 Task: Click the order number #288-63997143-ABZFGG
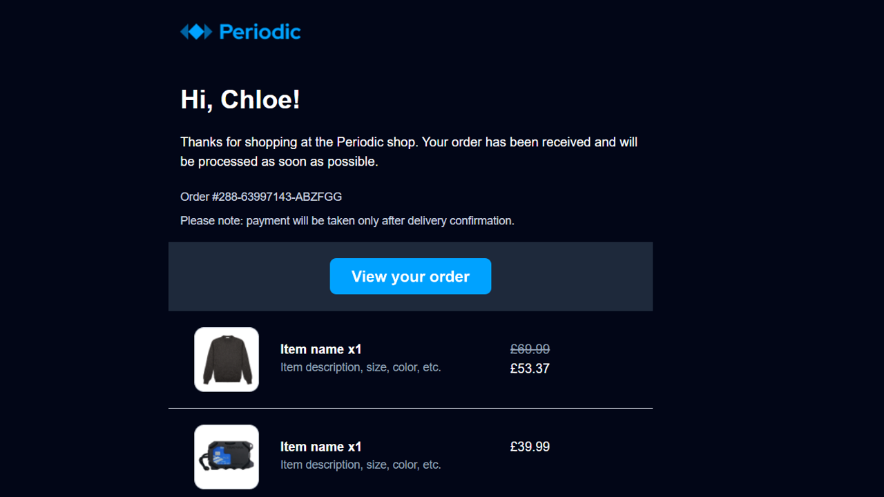(261, 197)
